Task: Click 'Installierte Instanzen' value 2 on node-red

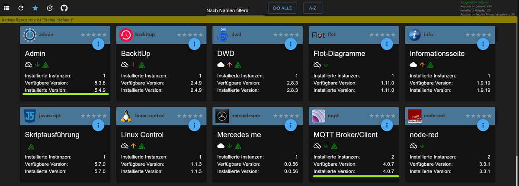Action: [x=489, y=157]
